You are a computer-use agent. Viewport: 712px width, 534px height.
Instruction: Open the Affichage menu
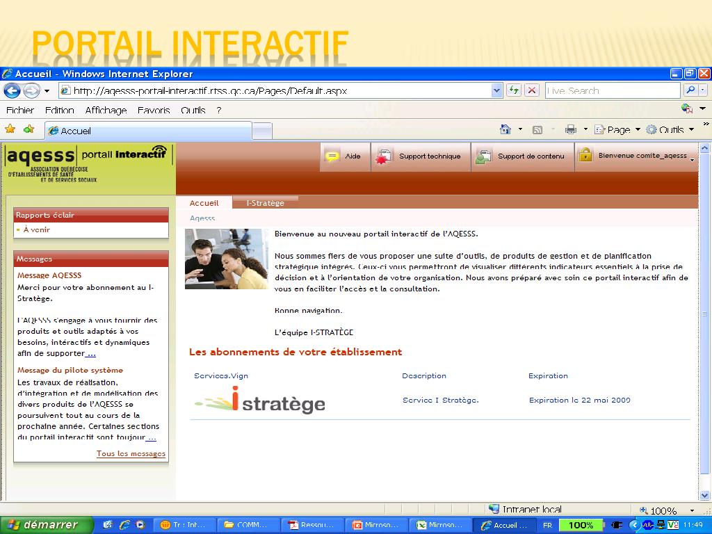coord(106,111)
